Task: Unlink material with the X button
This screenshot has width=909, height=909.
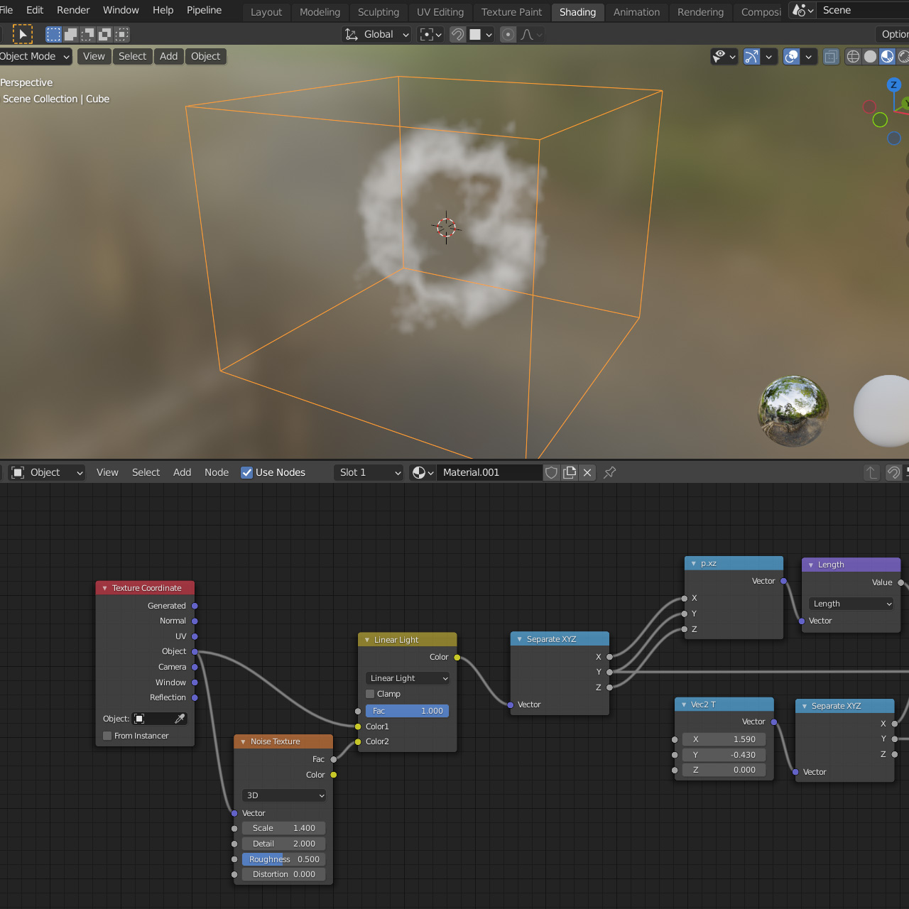Action: click(x=587, y=472)
